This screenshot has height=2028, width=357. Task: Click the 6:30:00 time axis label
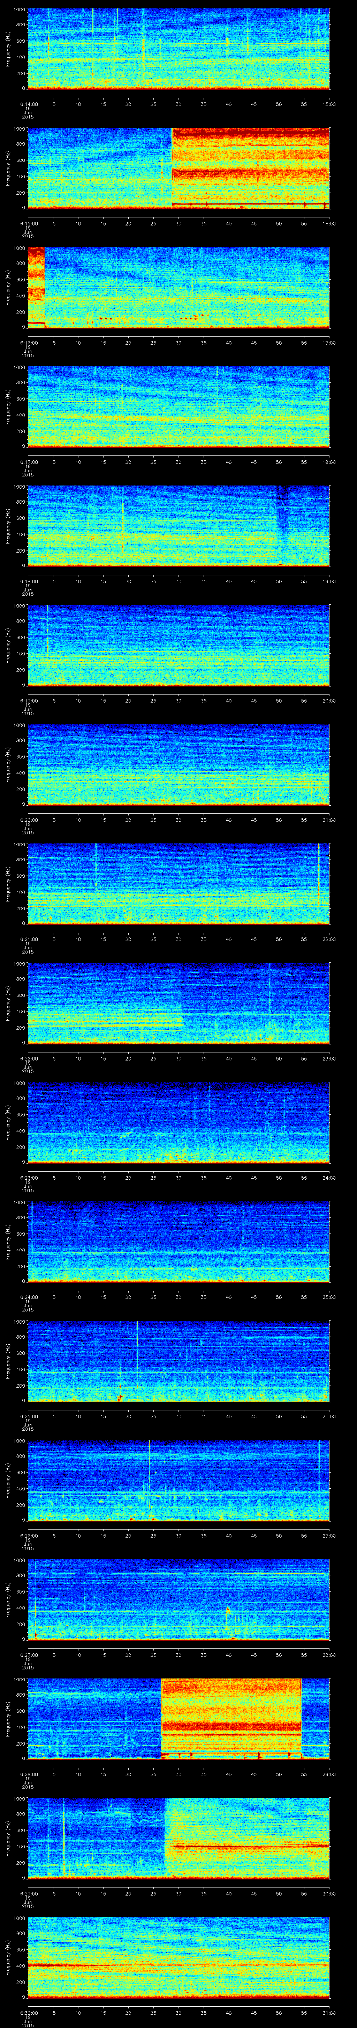tap(28, 2012)
